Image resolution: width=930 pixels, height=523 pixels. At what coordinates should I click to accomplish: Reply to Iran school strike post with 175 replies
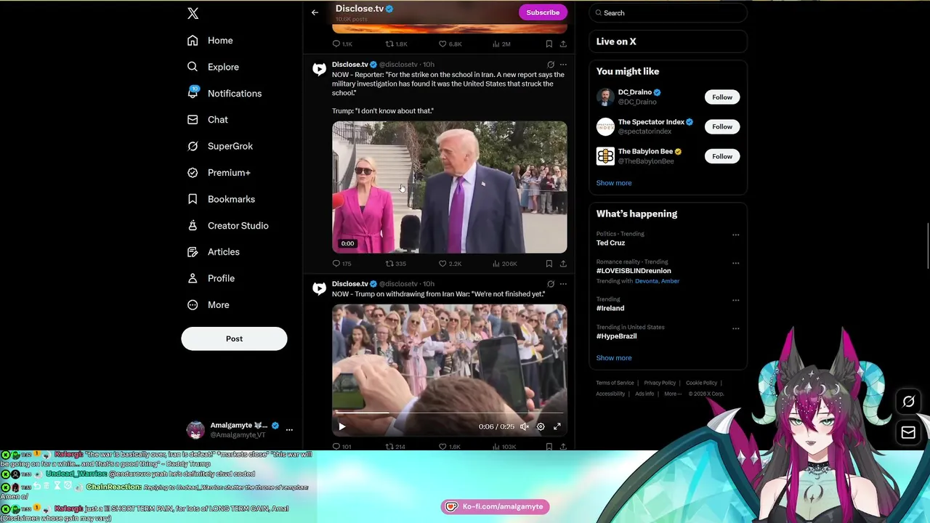tap(341, 264)
